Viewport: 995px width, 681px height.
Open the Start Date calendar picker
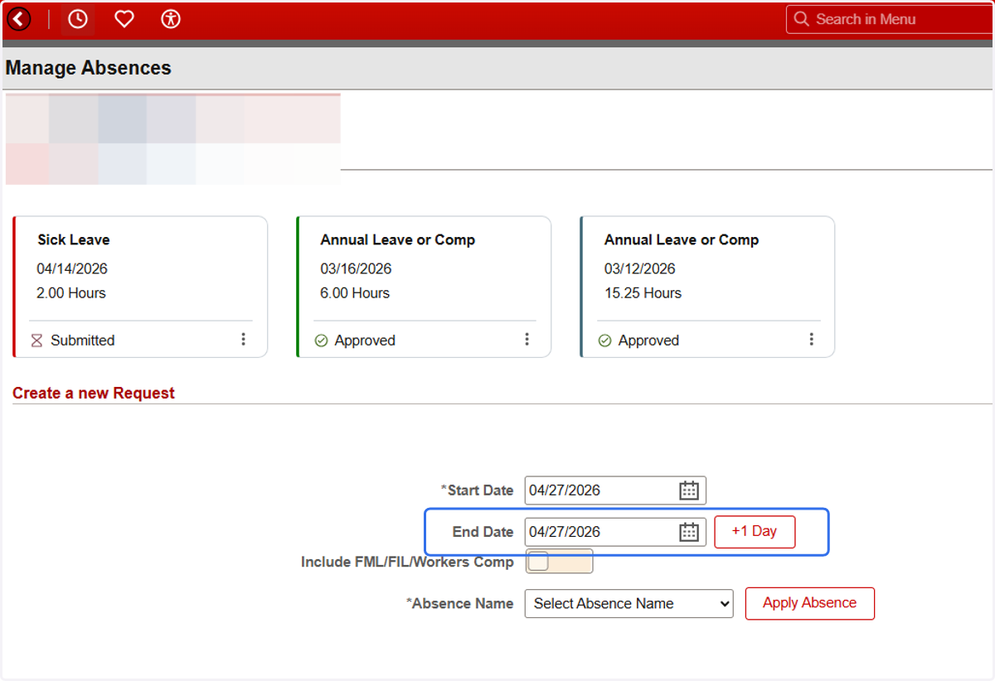coord(689,490)
